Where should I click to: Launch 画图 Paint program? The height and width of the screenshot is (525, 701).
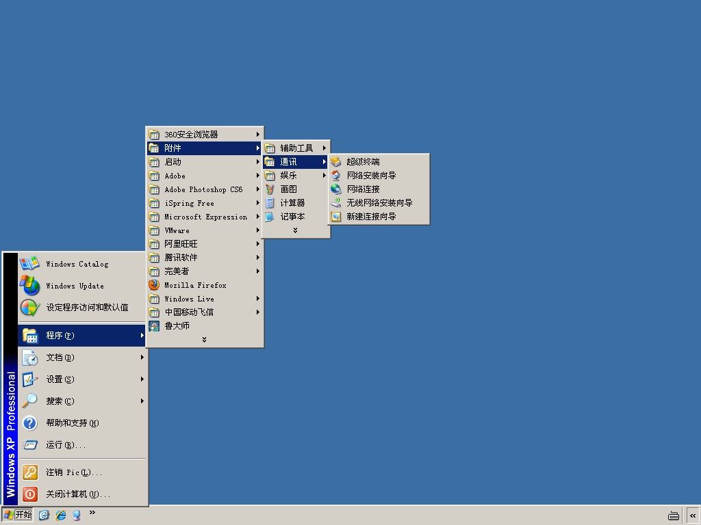(x=296, y=189)
